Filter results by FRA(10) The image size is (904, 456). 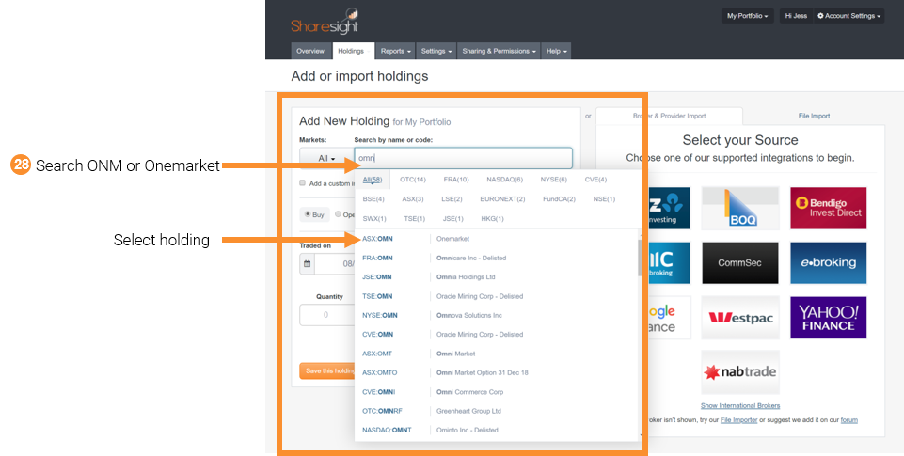tap(456, 180)
